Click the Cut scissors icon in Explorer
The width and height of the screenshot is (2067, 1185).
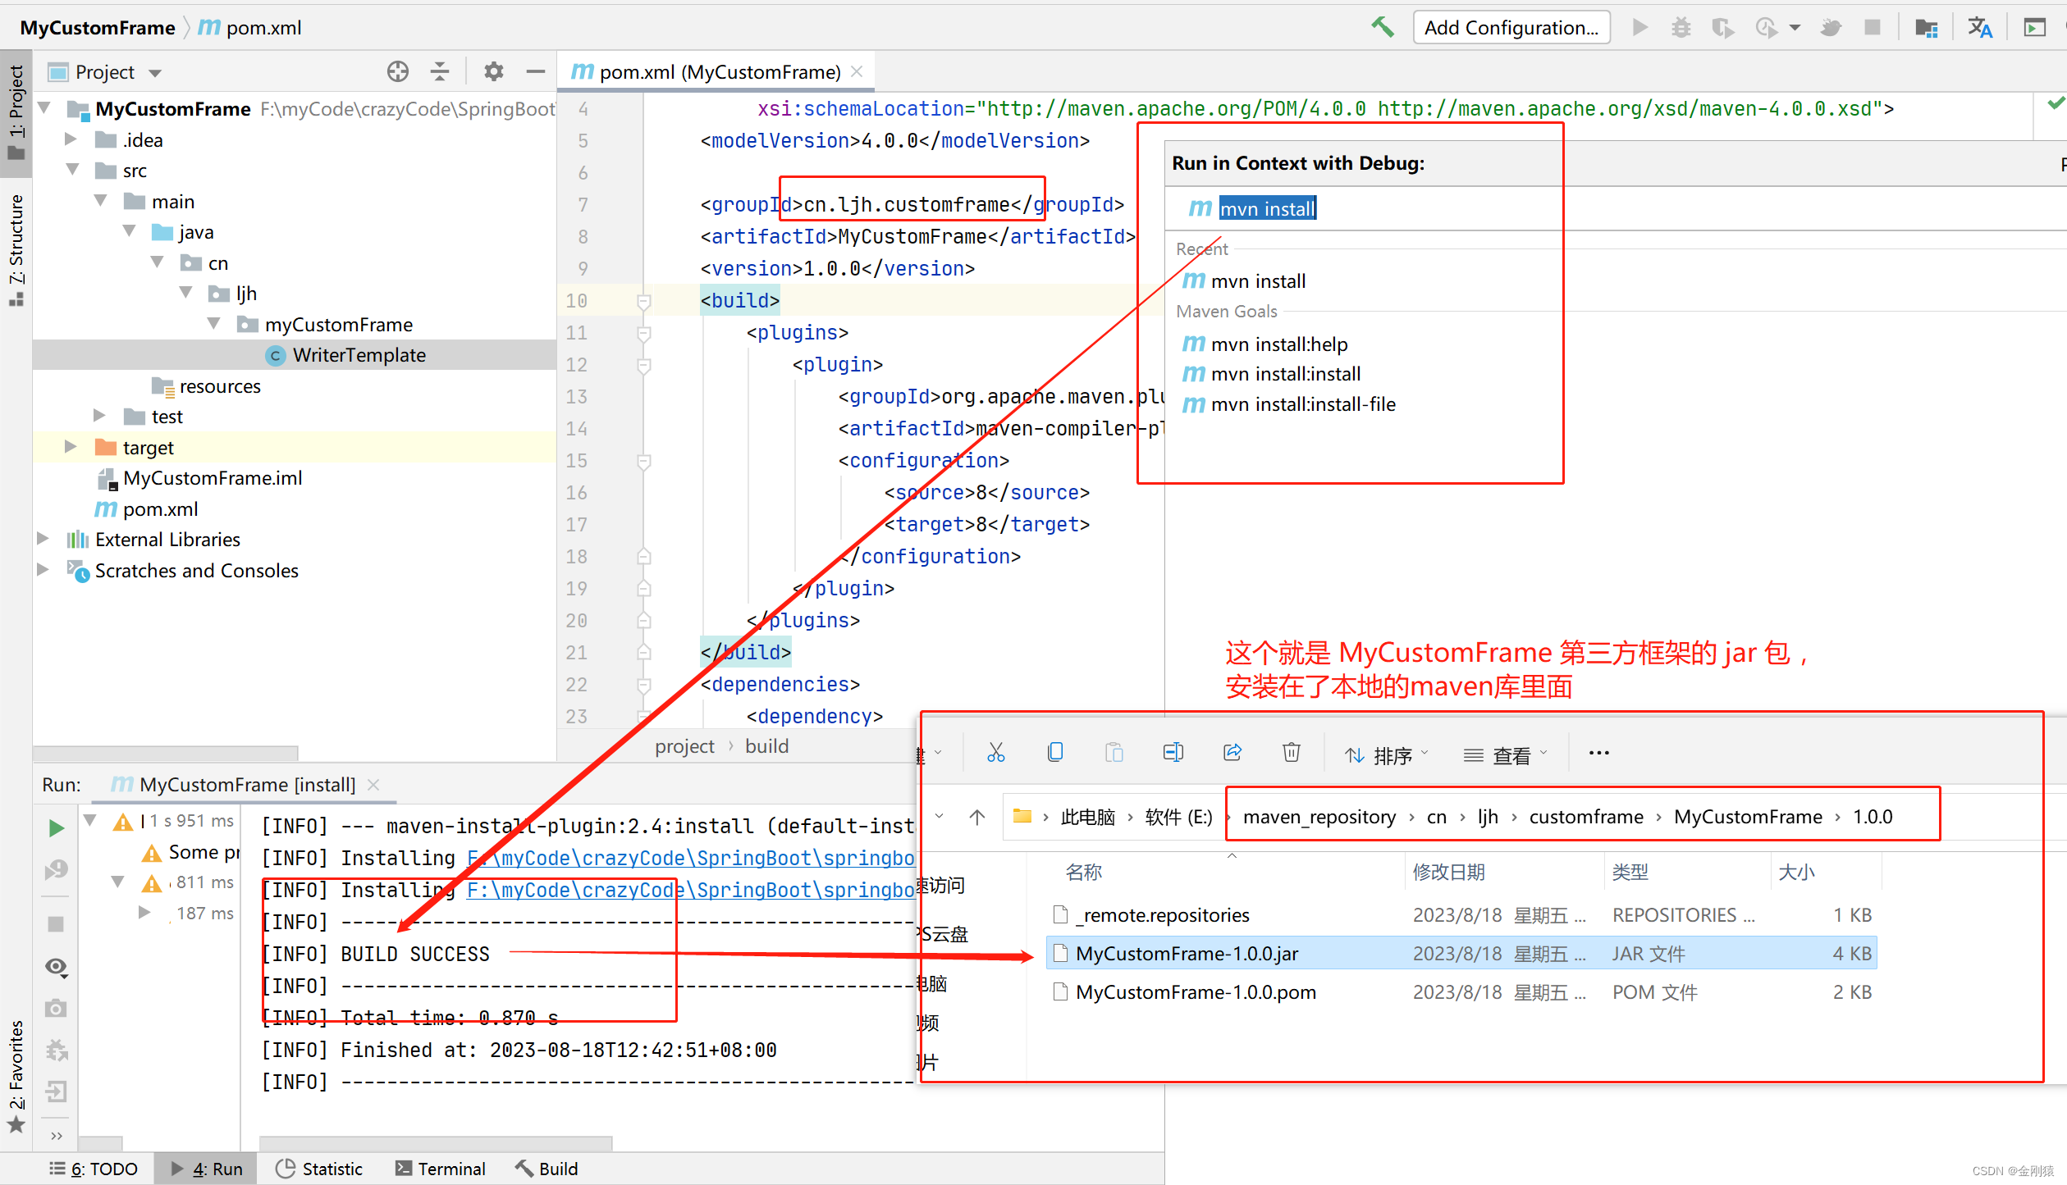coord(995,753)
